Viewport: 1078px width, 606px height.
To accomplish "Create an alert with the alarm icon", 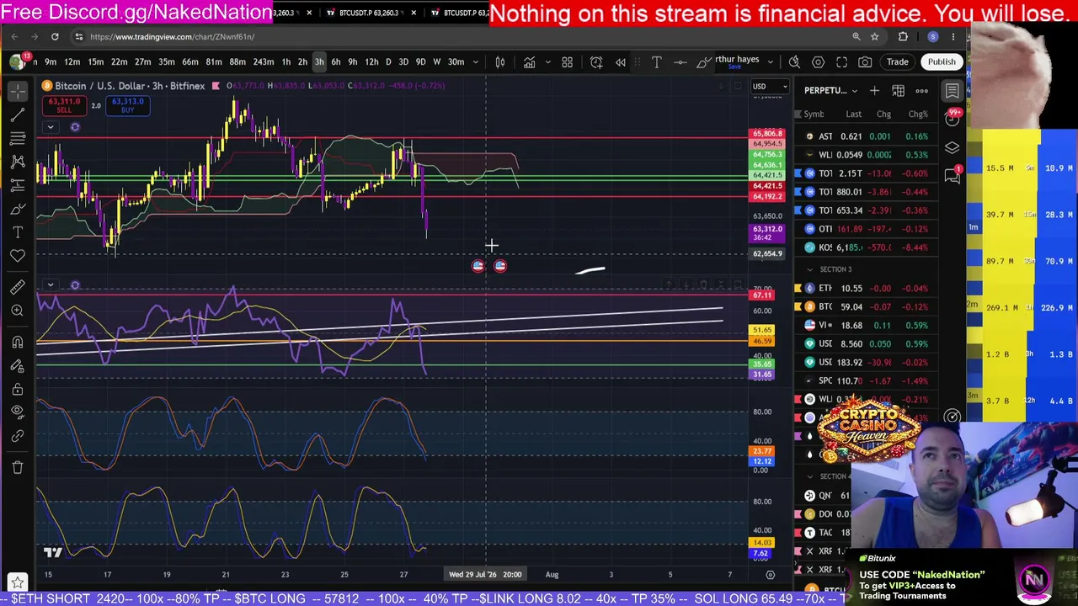I will pyautogui.click(x=596, y=61).
